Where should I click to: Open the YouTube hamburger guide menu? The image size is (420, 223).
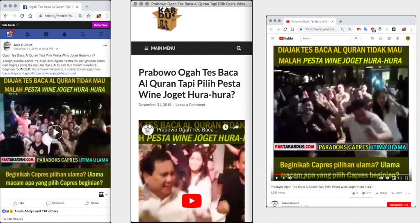coord(273,38)
